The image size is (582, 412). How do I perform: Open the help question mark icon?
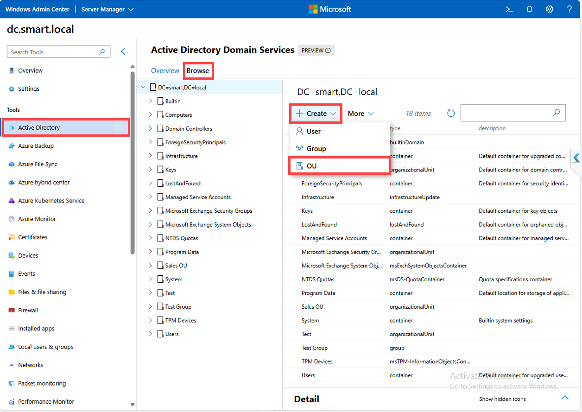pos(569,9)
